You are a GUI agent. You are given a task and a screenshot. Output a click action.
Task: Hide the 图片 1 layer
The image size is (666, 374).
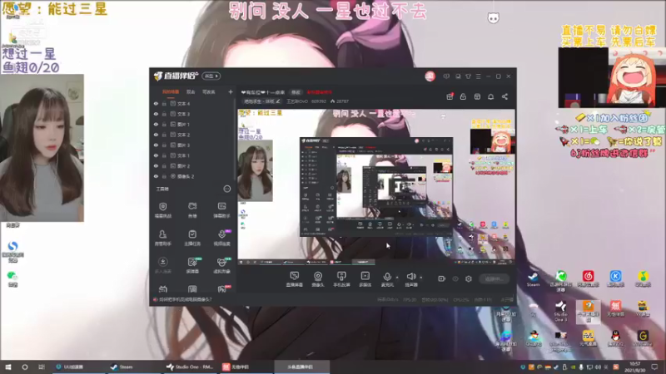coord(156,124)
